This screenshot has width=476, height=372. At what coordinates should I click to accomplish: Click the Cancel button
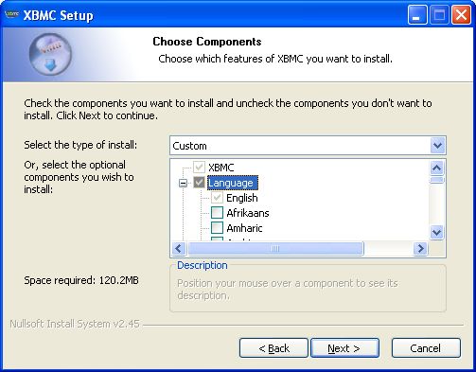[x=426, y=348]
